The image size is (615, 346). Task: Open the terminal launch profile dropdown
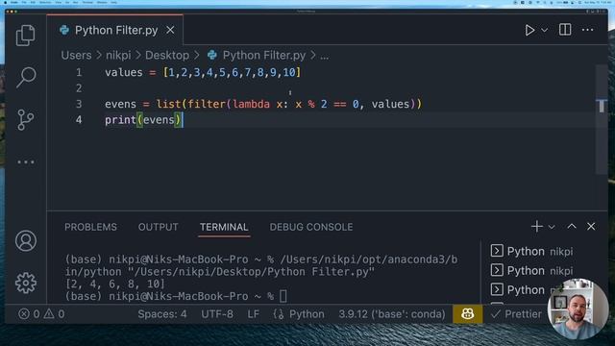[552, 227]
